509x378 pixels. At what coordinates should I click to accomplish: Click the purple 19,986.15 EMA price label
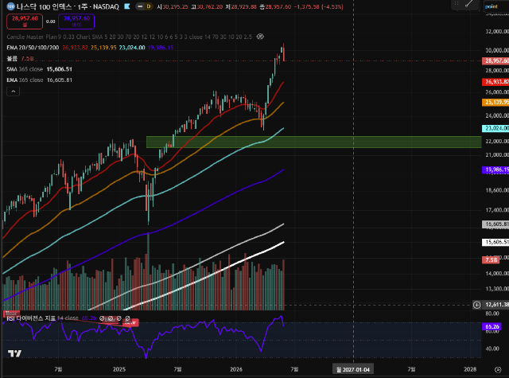[x=495, y=170]
